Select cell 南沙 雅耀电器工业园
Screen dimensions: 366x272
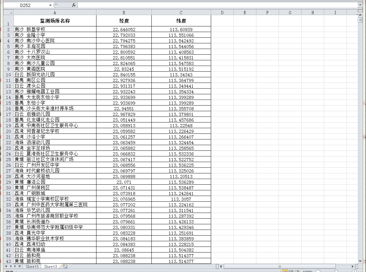pos(55,91)
